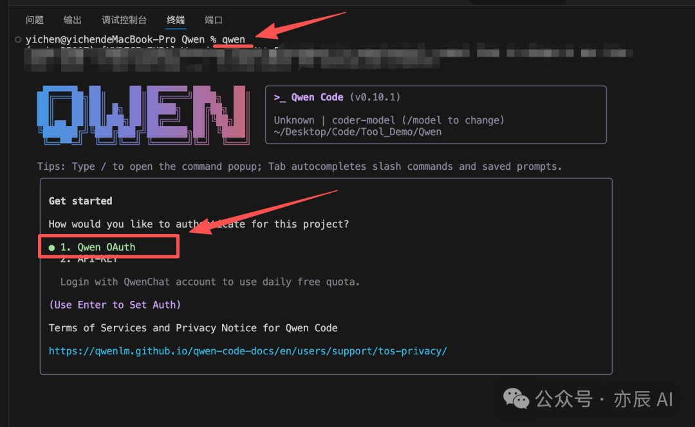Click 'How would you like to authenticate' question

click(199, 224)
